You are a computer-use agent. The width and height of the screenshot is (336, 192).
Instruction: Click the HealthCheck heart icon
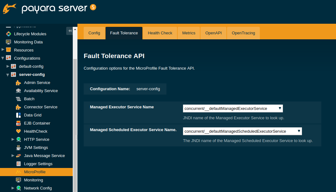18,131
